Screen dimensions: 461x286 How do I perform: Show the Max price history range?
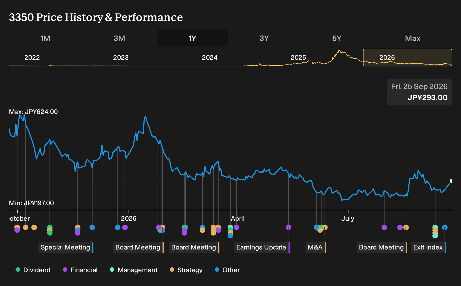click(413, 38)
